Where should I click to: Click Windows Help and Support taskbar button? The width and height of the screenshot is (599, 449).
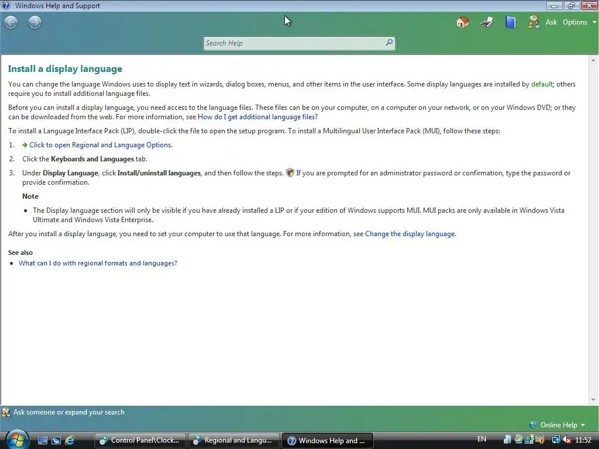coord(328,440)
